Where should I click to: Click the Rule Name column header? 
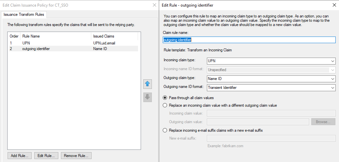(x=56, y=36)
